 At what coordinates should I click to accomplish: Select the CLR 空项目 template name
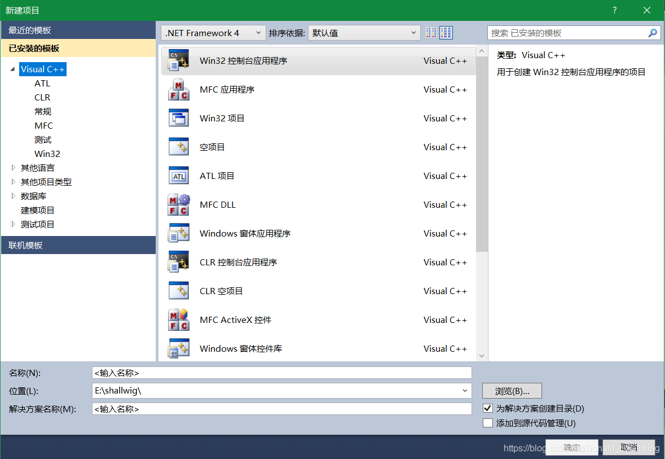(x=221, y=291)
